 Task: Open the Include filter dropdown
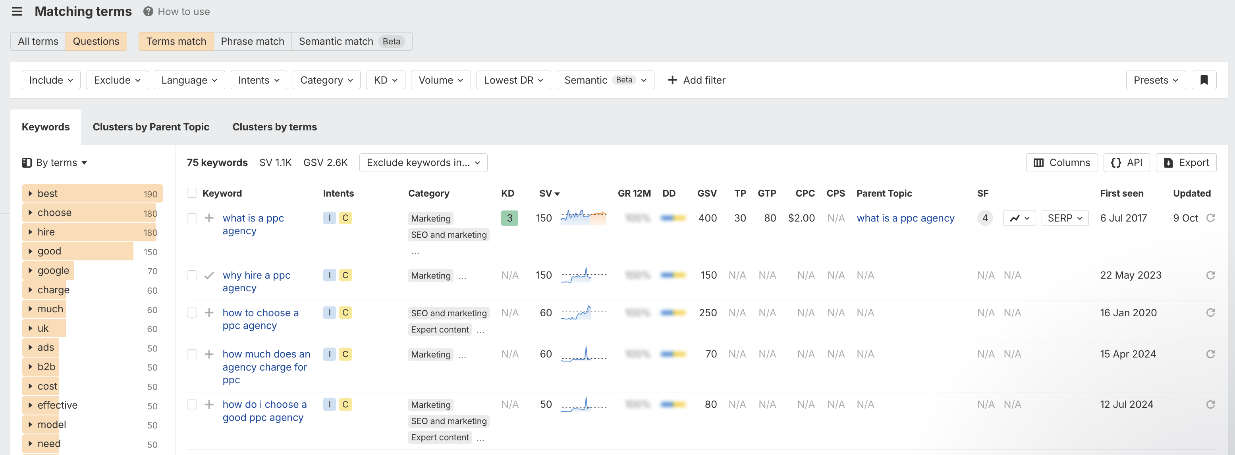51,80
